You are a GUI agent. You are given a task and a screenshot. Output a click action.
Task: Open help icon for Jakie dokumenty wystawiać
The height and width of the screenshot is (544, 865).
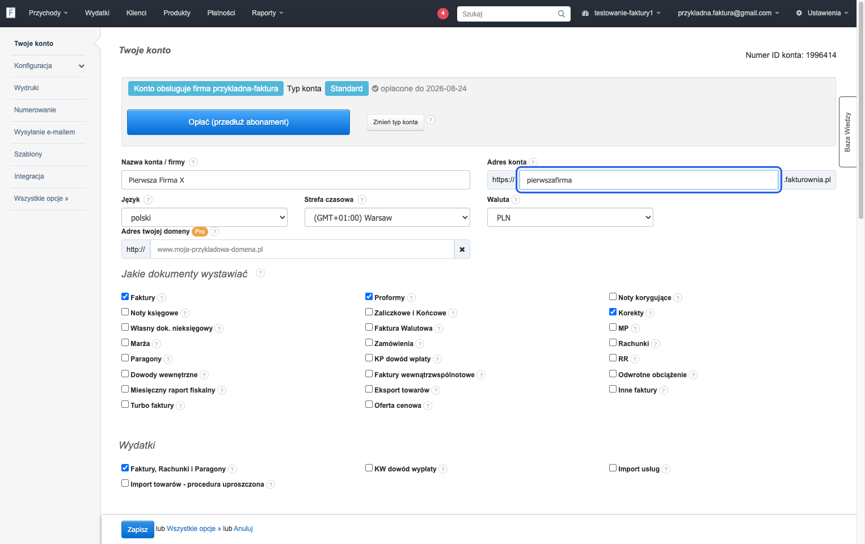click(x=260, y=273)
